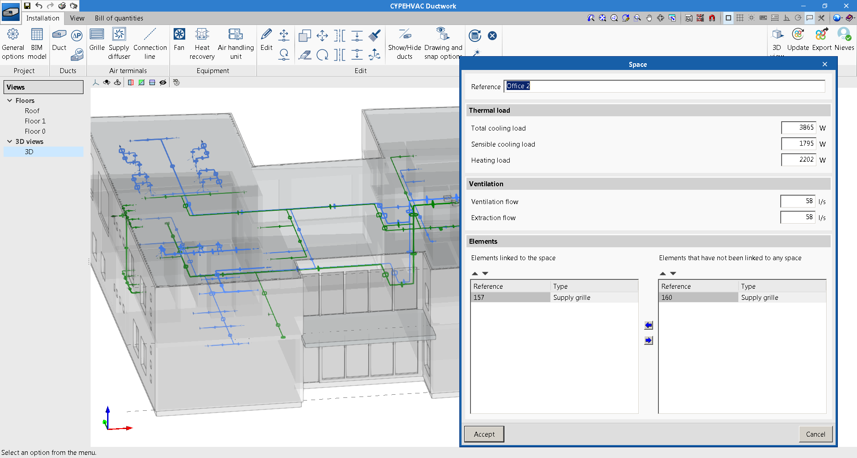Close the Space dialog
This screenshot has height=458, width=857.
click(825, 64)
